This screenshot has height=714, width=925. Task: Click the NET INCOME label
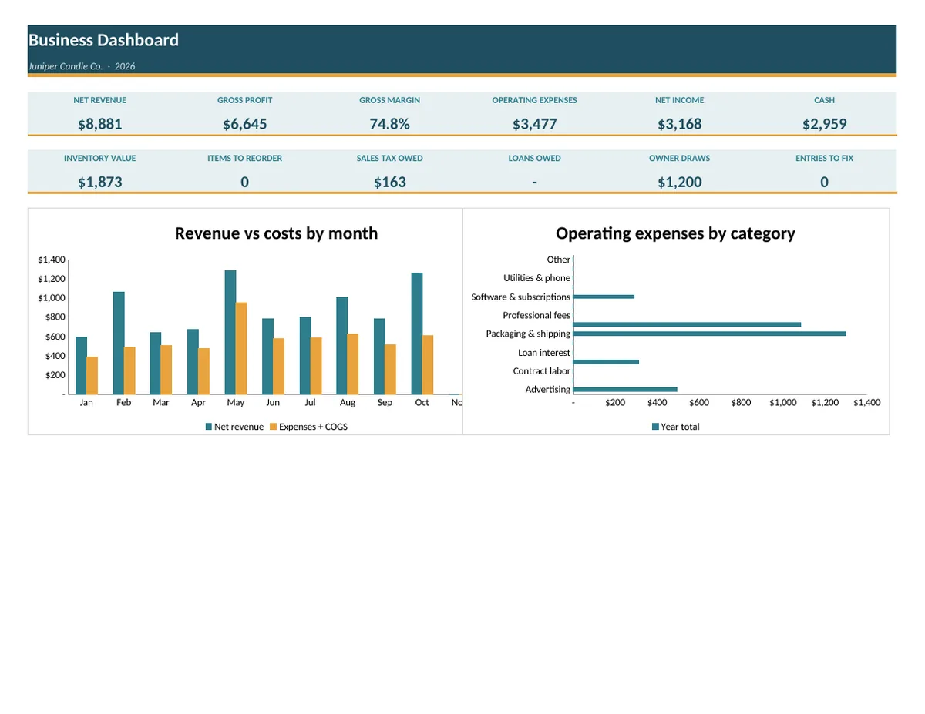[x=680, y=100]
